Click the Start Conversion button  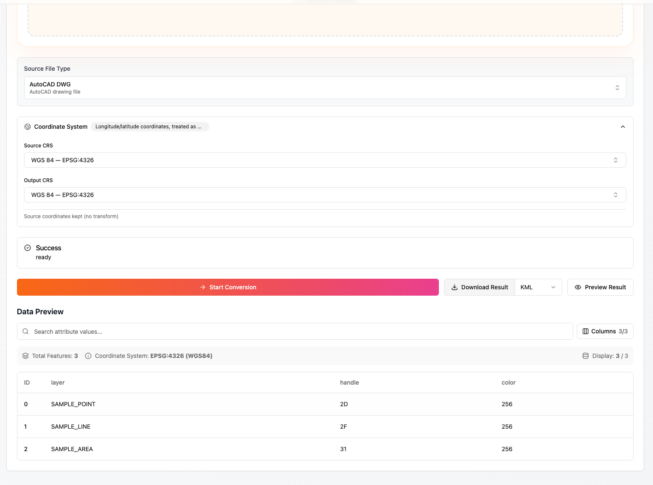pos(228,287)
